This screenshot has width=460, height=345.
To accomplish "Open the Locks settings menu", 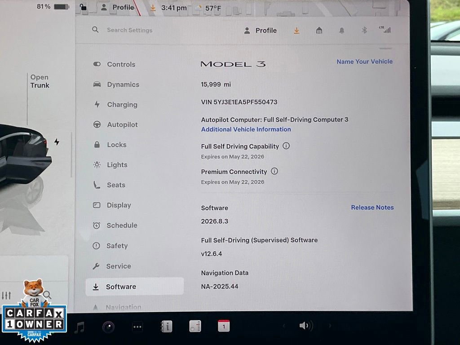I will (x=110, y=145).
